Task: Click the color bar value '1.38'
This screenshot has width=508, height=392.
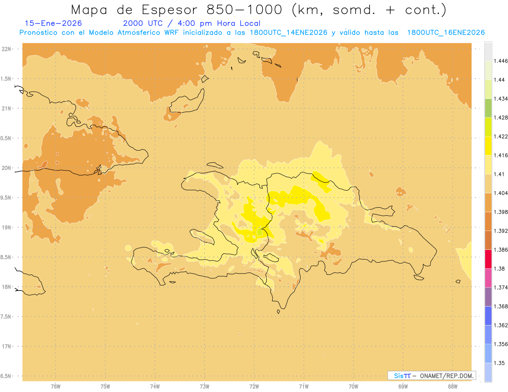Action: coord(500,269)
